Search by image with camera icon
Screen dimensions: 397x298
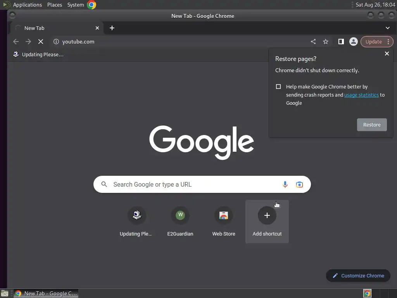[x=299, y=184]
